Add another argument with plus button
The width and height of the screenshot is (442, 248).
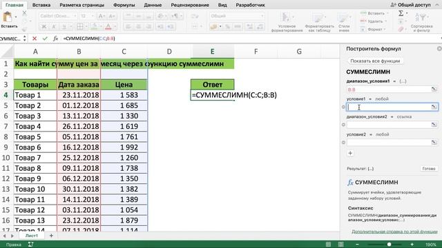click(350, 153)
